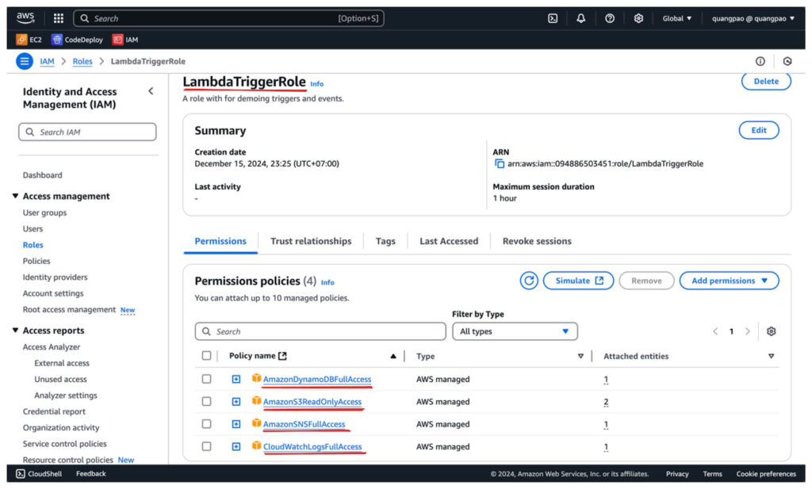Open CloudShell from the footer
Image resolution: width=812 pixels, height=489 pixels.
[39, 473]
